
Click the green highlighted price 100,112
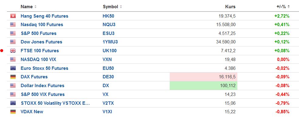pyautogui.click(x=203, y=86)
